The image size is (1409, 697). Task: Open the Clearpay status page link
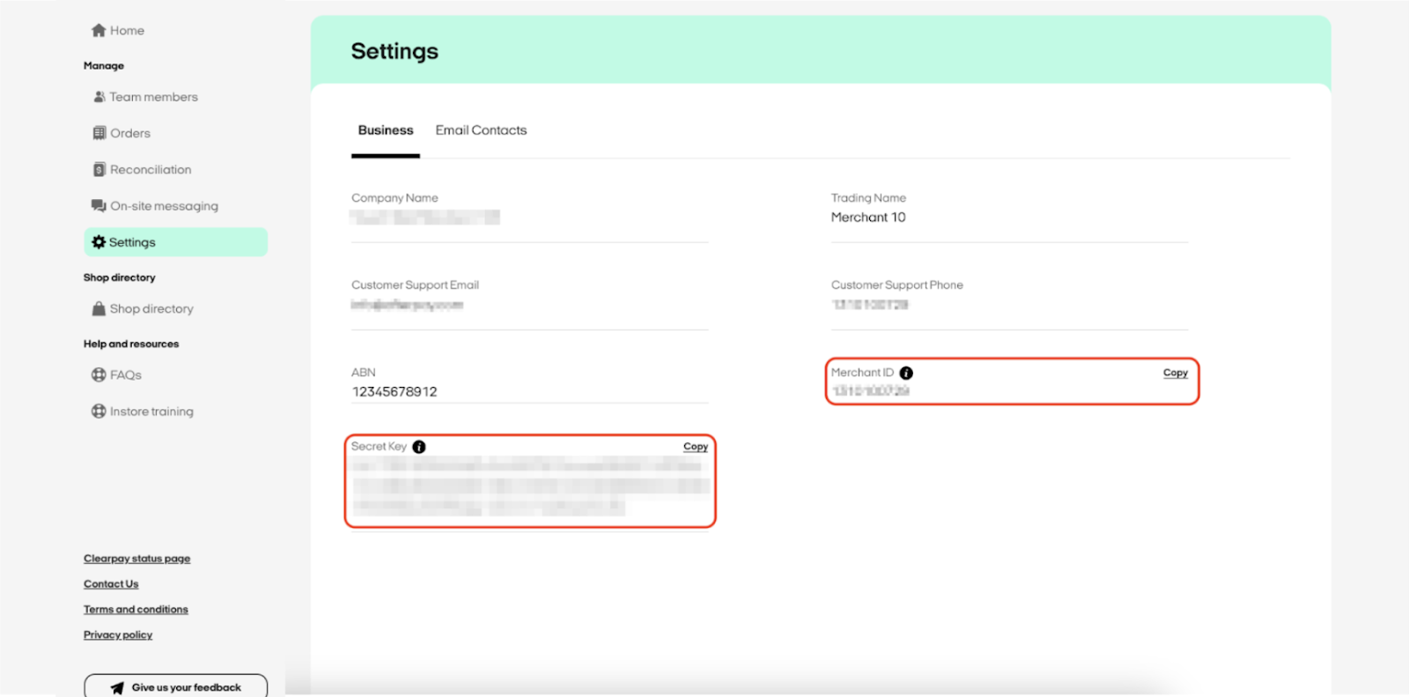point(136,559)
